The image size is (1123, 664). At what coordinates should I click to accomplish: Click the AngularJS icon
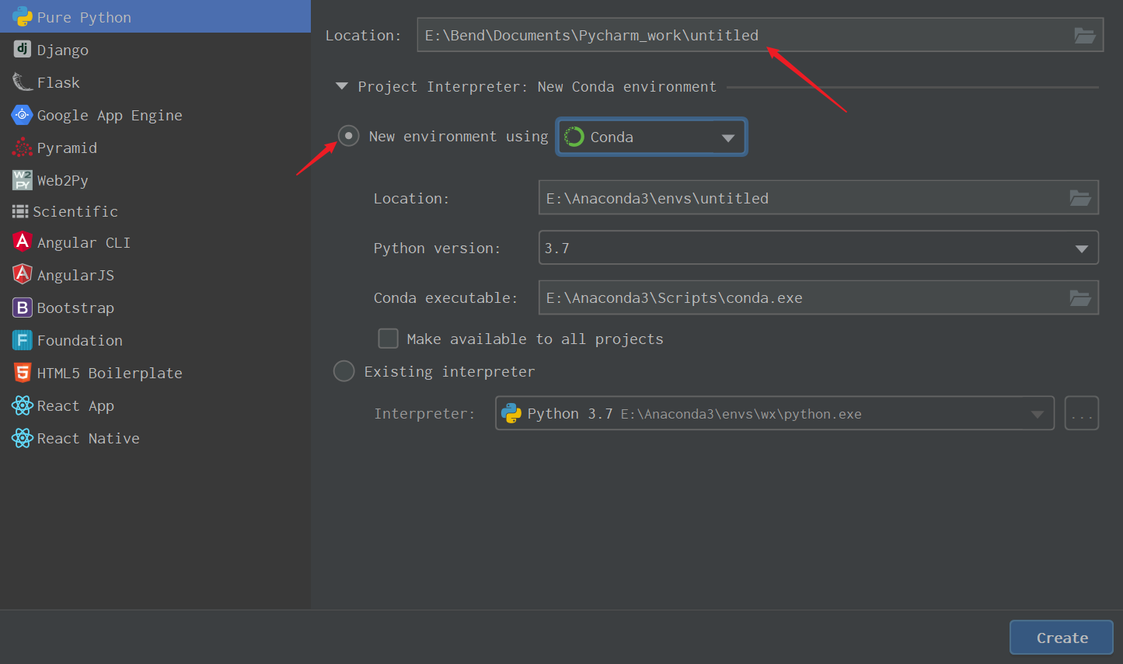(23, 274)
